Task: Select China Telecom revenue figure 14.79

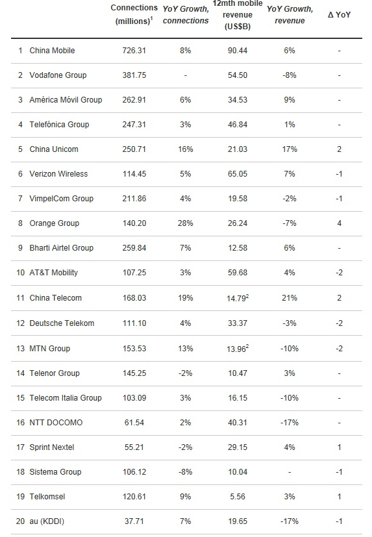Action: 238,298
